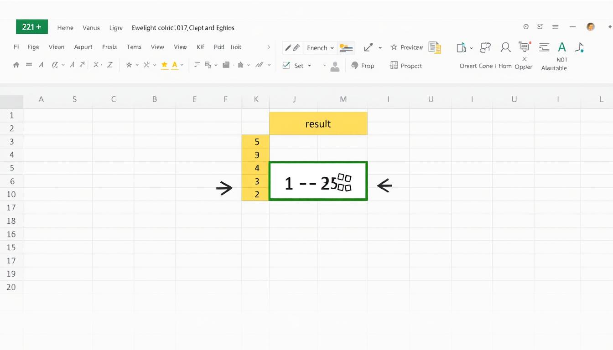Click the magnifier search icon
The width and height of the screenshot is (613, 350).
pos(505,47)
